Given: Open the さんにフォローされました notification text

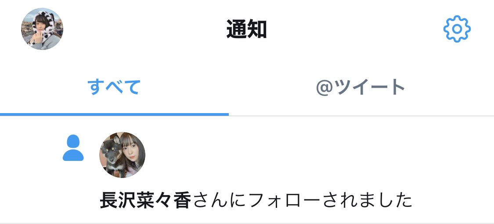Looking at the screenshot, I should click(303, 200).
